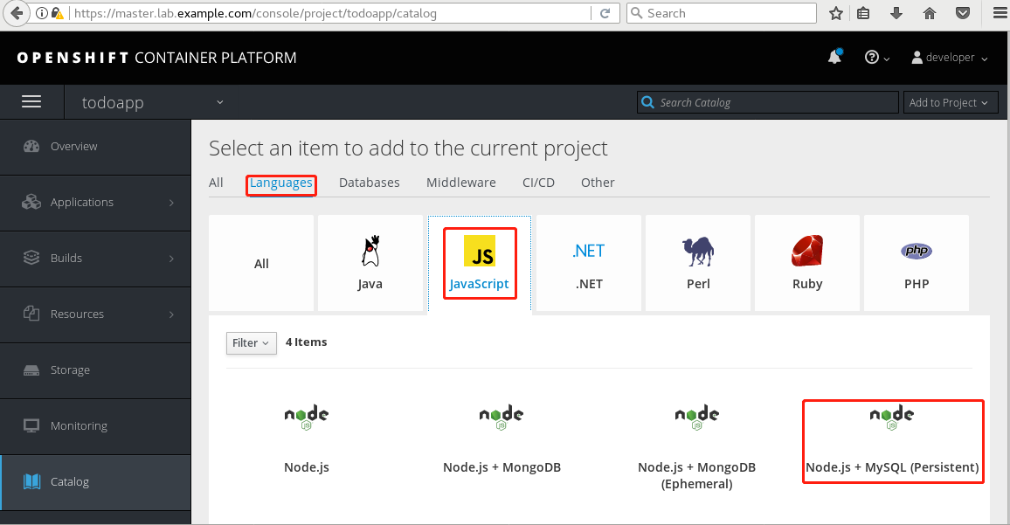The image size is (1010, 525).
Task: Select Node.js + MongoDB (Ephemeral) item
Action: point(697,448)
